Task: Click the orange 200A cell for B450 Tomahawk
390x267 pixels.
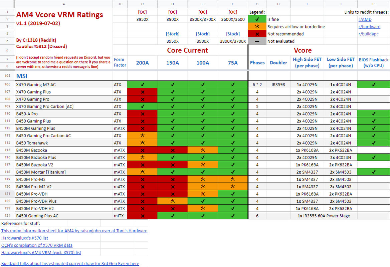Action: pos(142,143)
